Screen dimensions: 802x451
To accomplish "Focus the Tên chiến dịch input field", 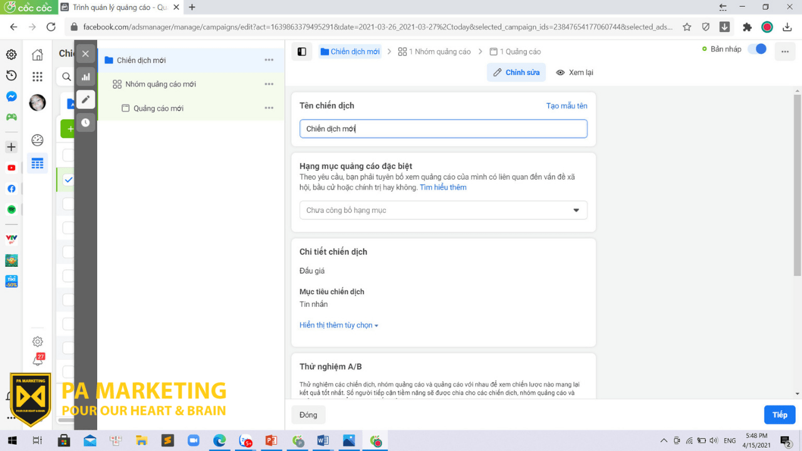I will (x=444, y=129).
